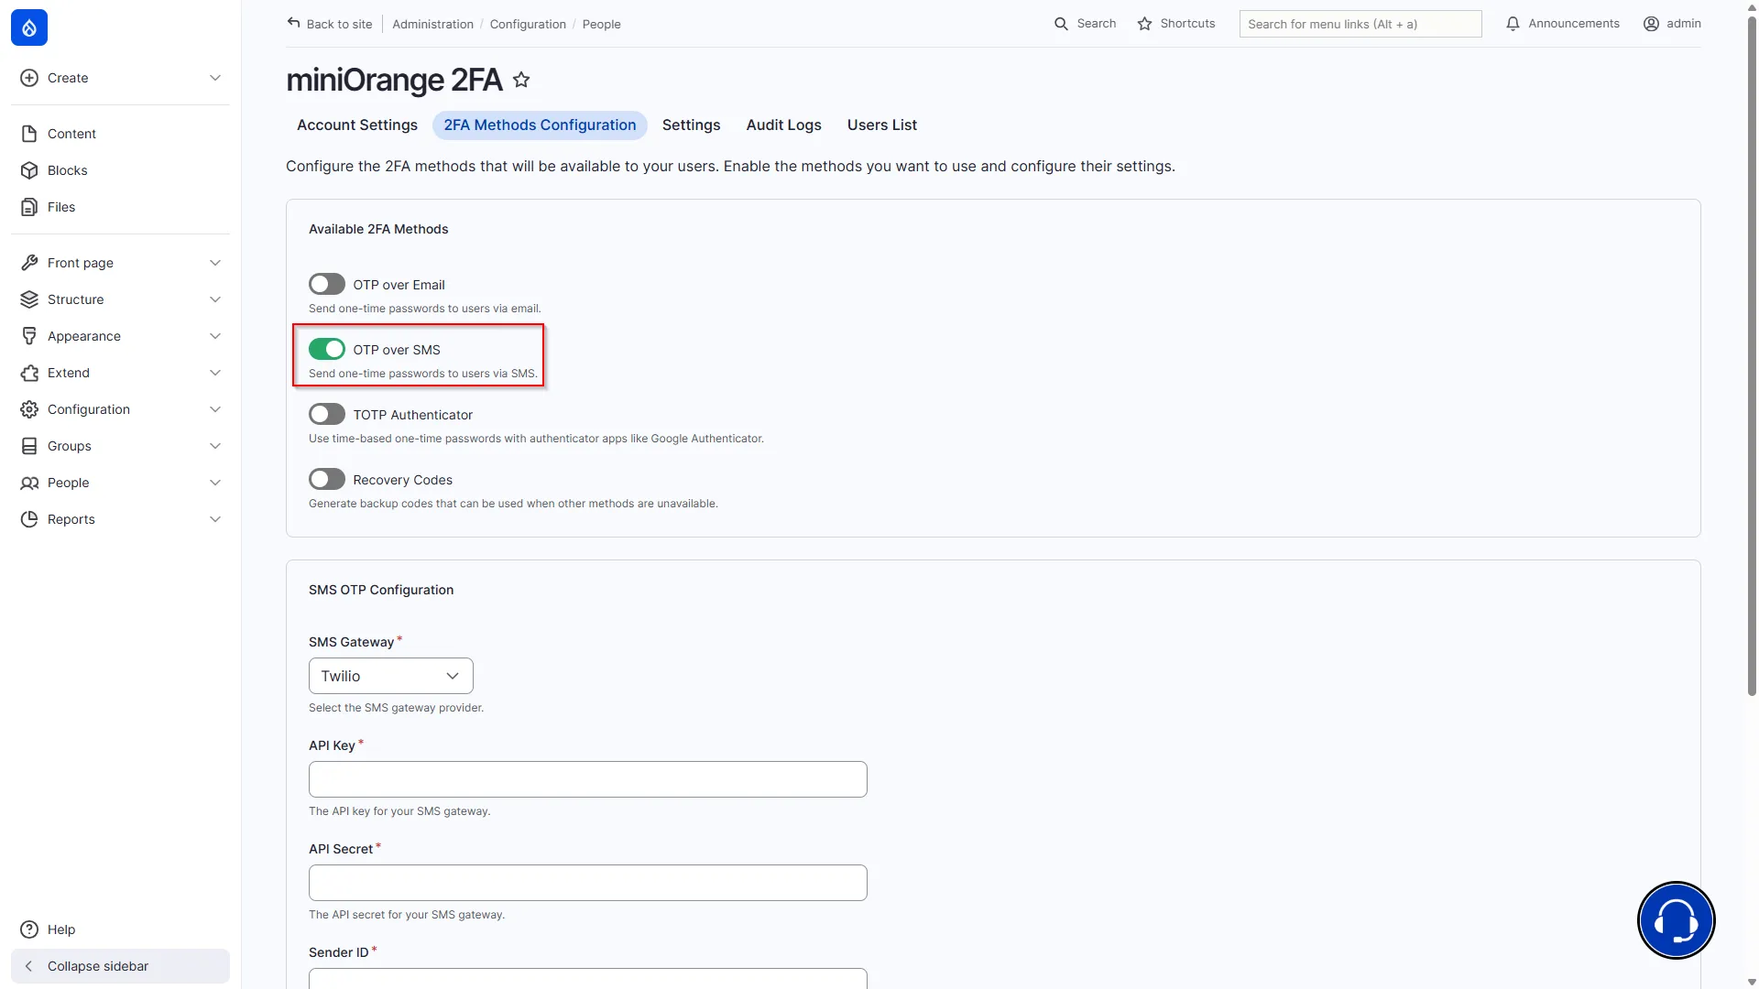Screen dimensions: 1759x989
Task: Open the Audit Logs tab
Action: (783, 125)
